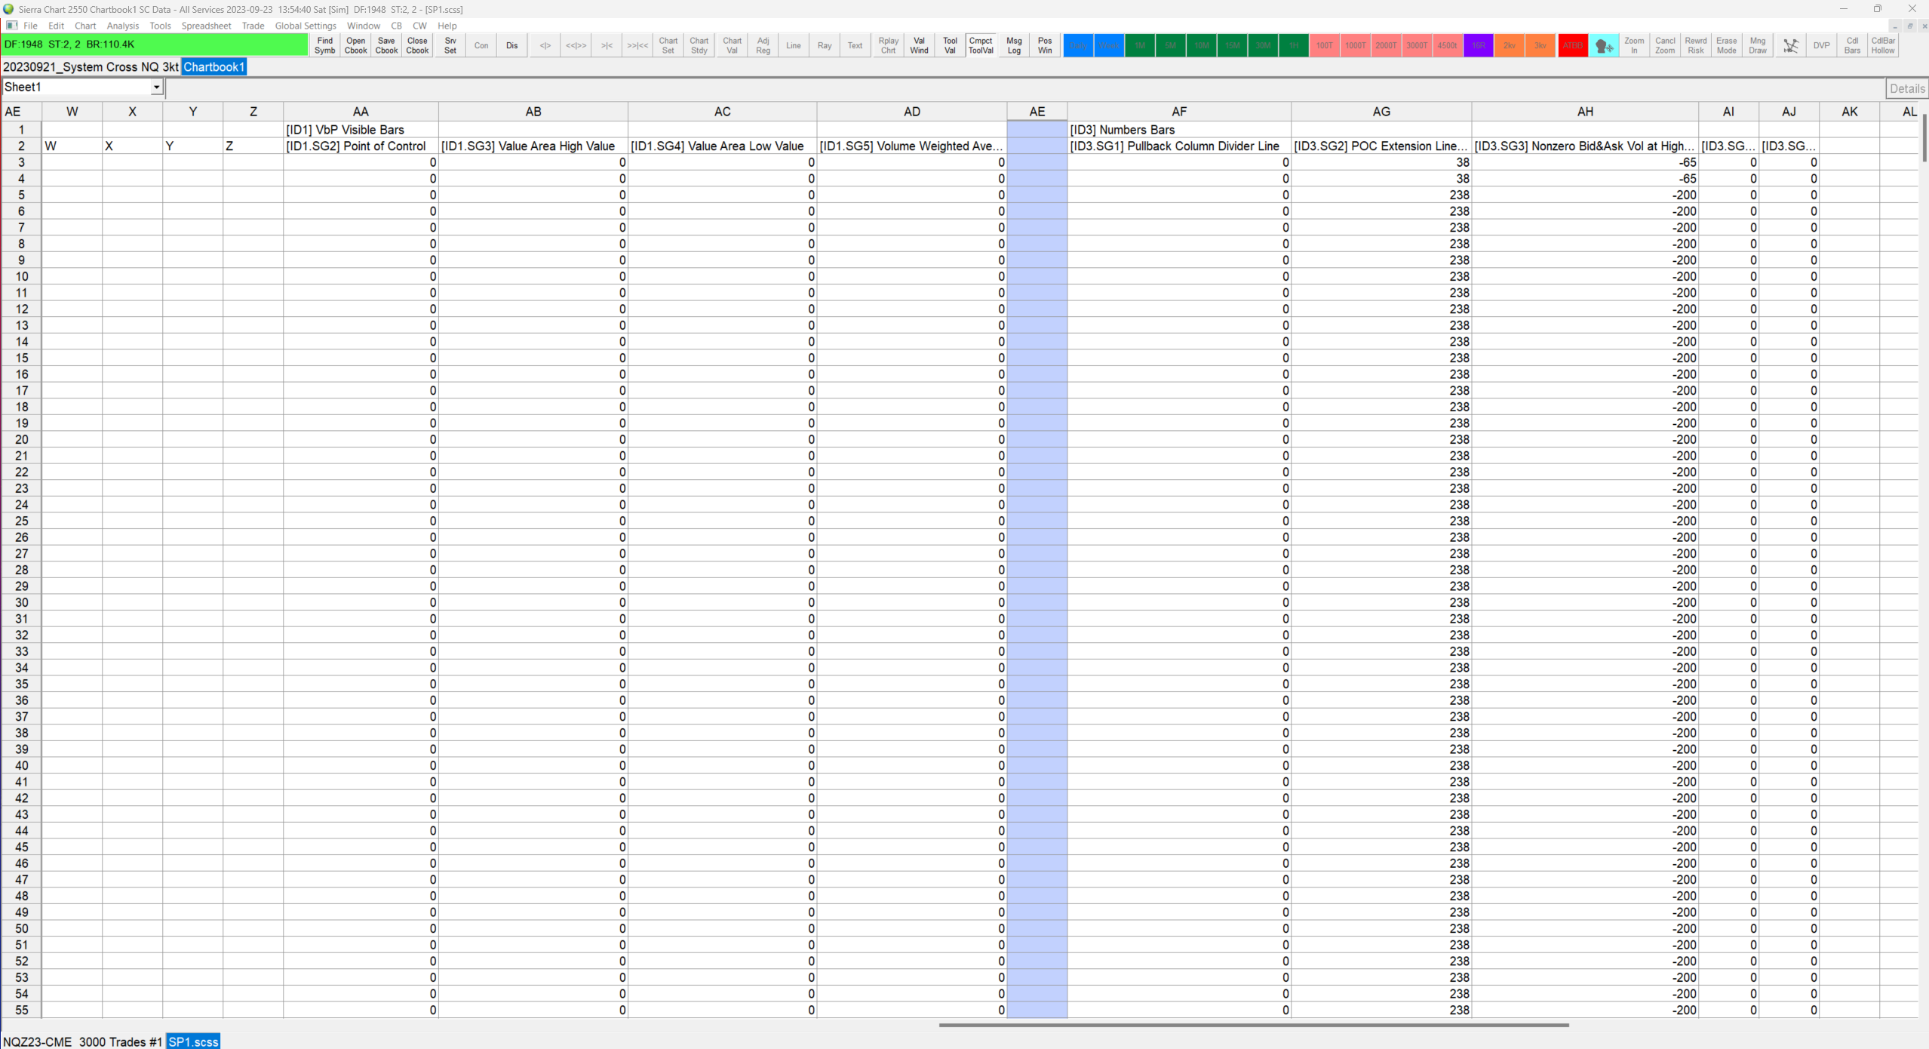Toggle CdlBar Hollow toolbar button
Image resolution: width=1929 pixels, height=1049 pixels.
pyautogui.click(x=1883, y=46)
